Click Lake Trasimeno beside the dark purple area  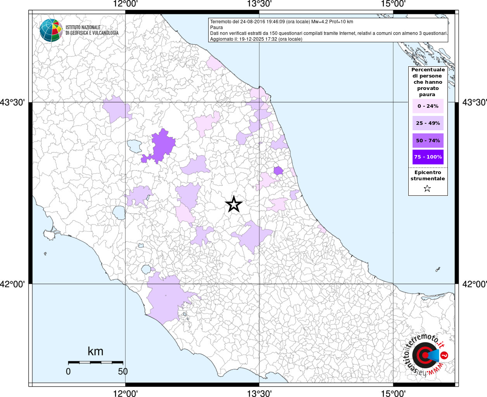135,146
